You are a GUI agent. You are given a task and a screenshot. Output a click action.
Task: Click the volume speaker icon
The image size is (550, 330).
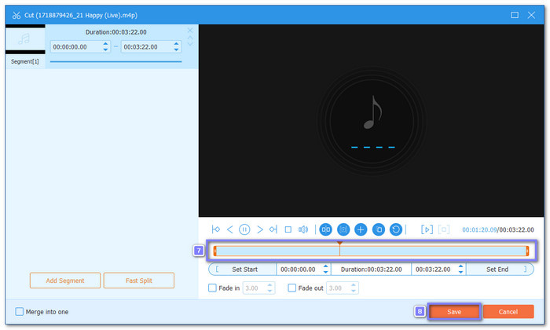303,229
